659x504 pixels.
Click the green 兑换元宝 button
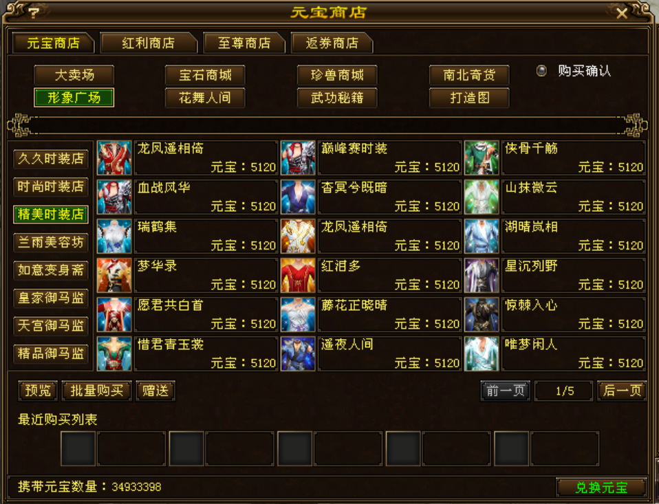tap(601, 487)
